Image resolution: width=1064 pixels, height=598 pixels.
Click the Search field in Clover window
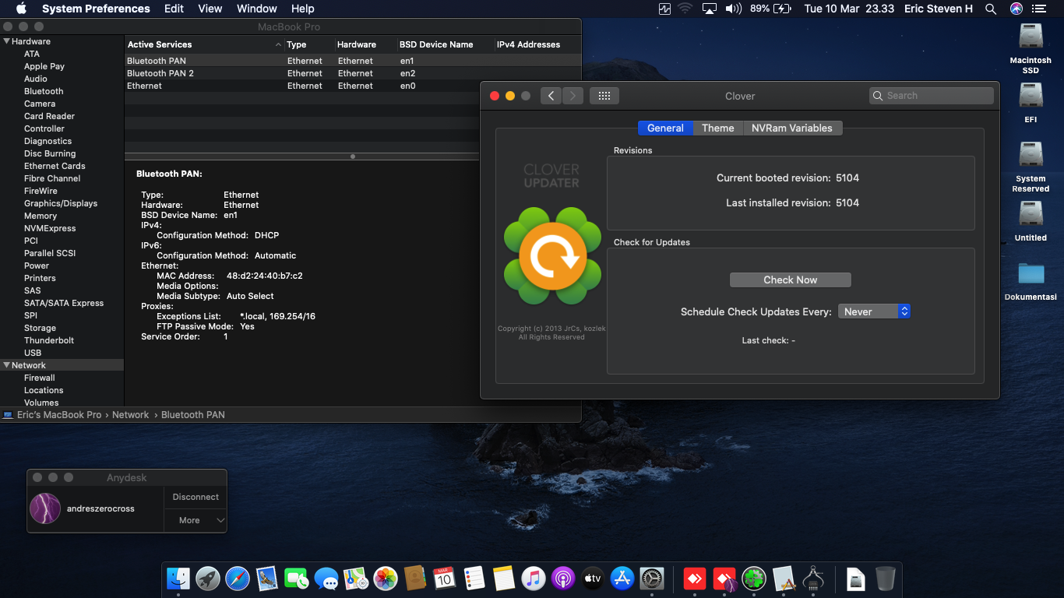click(932, 96)
